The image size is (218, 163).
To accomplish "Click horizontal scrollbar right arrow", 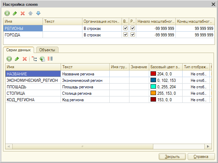I will pos(208,146).
